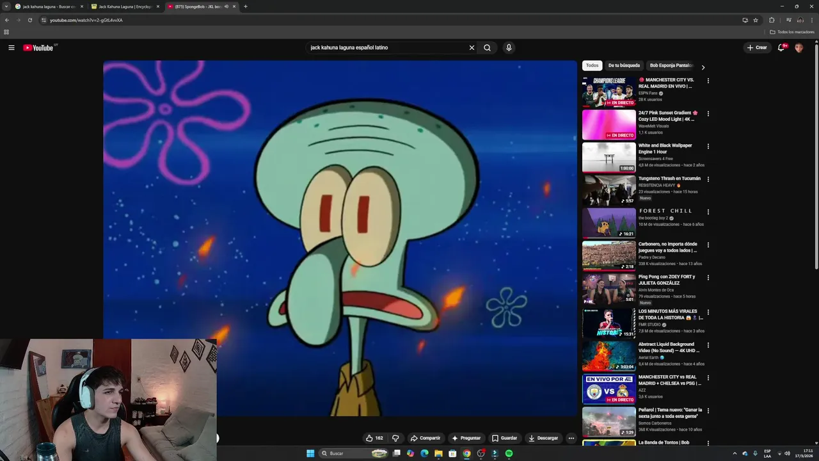Open more actions ellipsis under the video
819x461 pixels.
pyautogui.click(x=571, y=438)
